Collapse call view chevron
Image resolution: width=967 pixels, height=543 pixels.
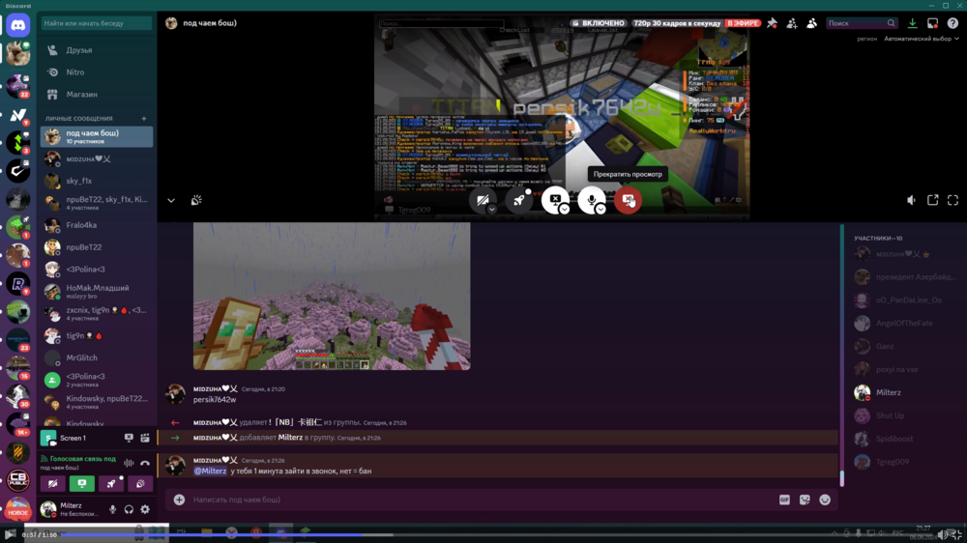coord(171,200)
